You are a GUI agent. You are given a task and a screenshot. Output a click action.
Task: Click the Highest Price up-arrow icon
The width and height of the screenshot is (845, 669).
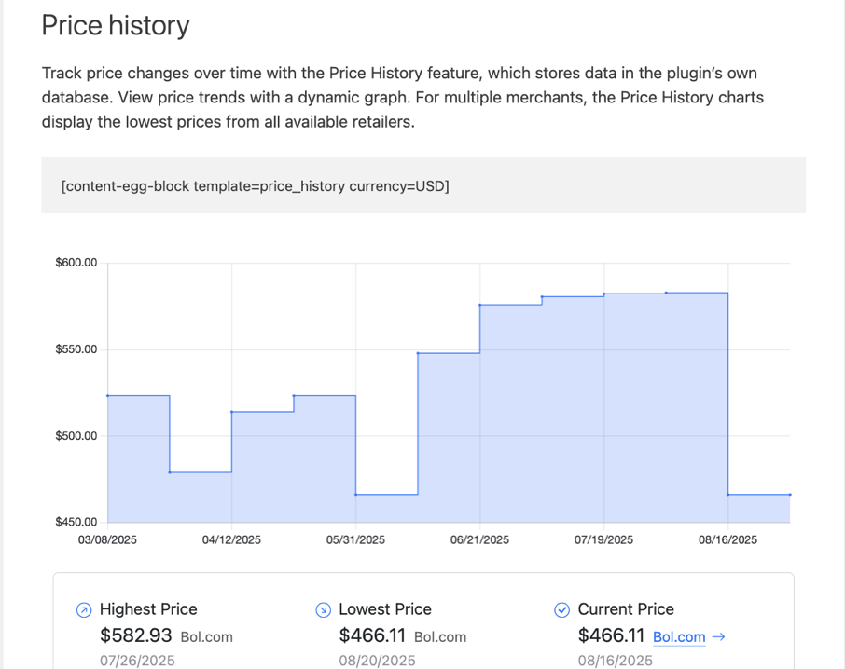coord(84,609)
